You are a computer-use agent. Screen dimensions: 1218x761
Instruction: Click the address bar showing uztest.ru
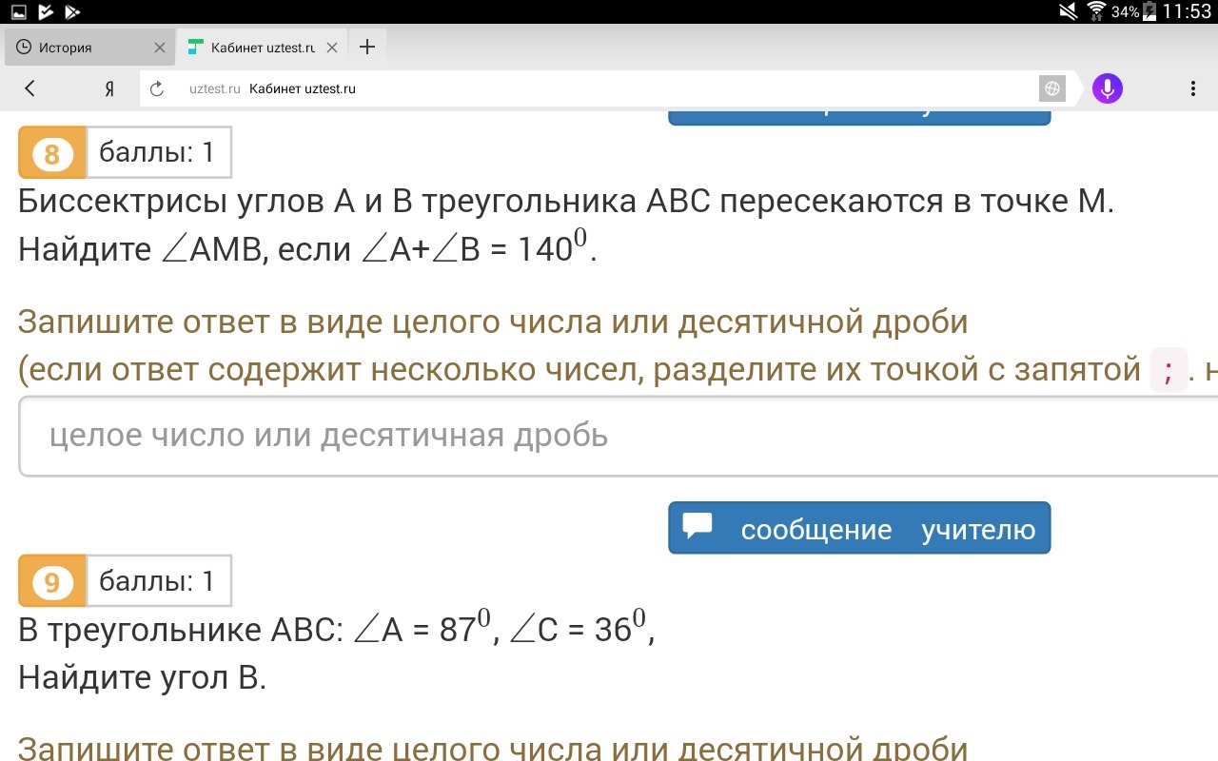click(x=590, y=88)
